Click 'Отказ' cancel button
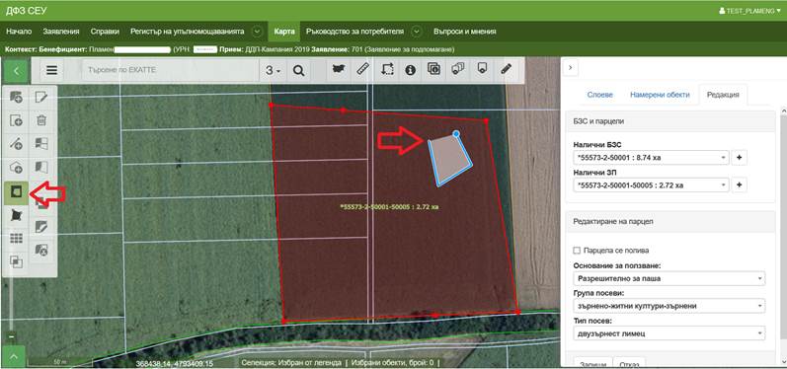Viewport: 787px width, 369px height. point(629,362)
